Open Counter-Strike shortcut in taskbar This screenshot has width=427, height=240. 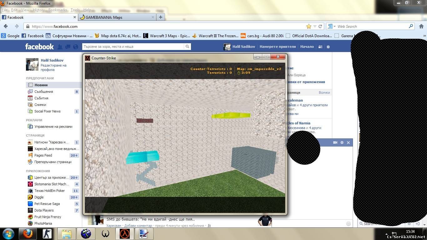tap(47, 234)
